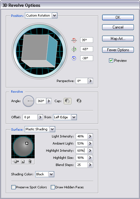140x199 pixels.
Task: Click the New Light icon
Action: (23, 161)
